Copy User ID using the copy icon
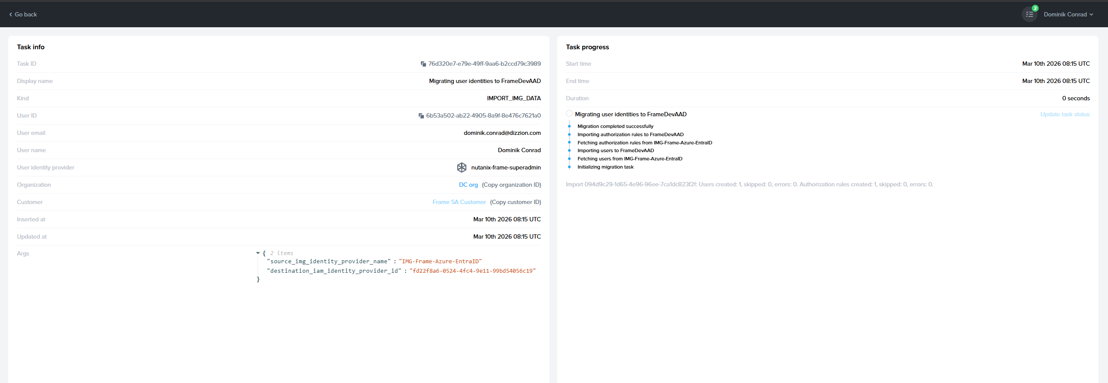 pos(421,116)
